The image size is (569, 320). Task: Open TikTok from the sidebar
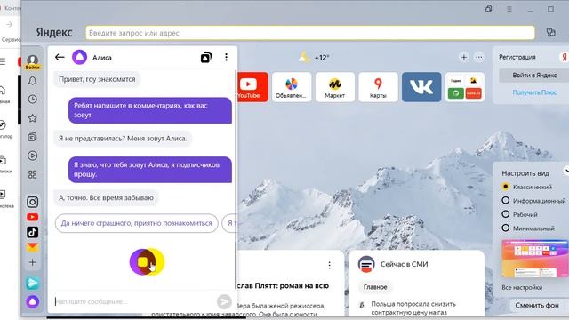32,232
